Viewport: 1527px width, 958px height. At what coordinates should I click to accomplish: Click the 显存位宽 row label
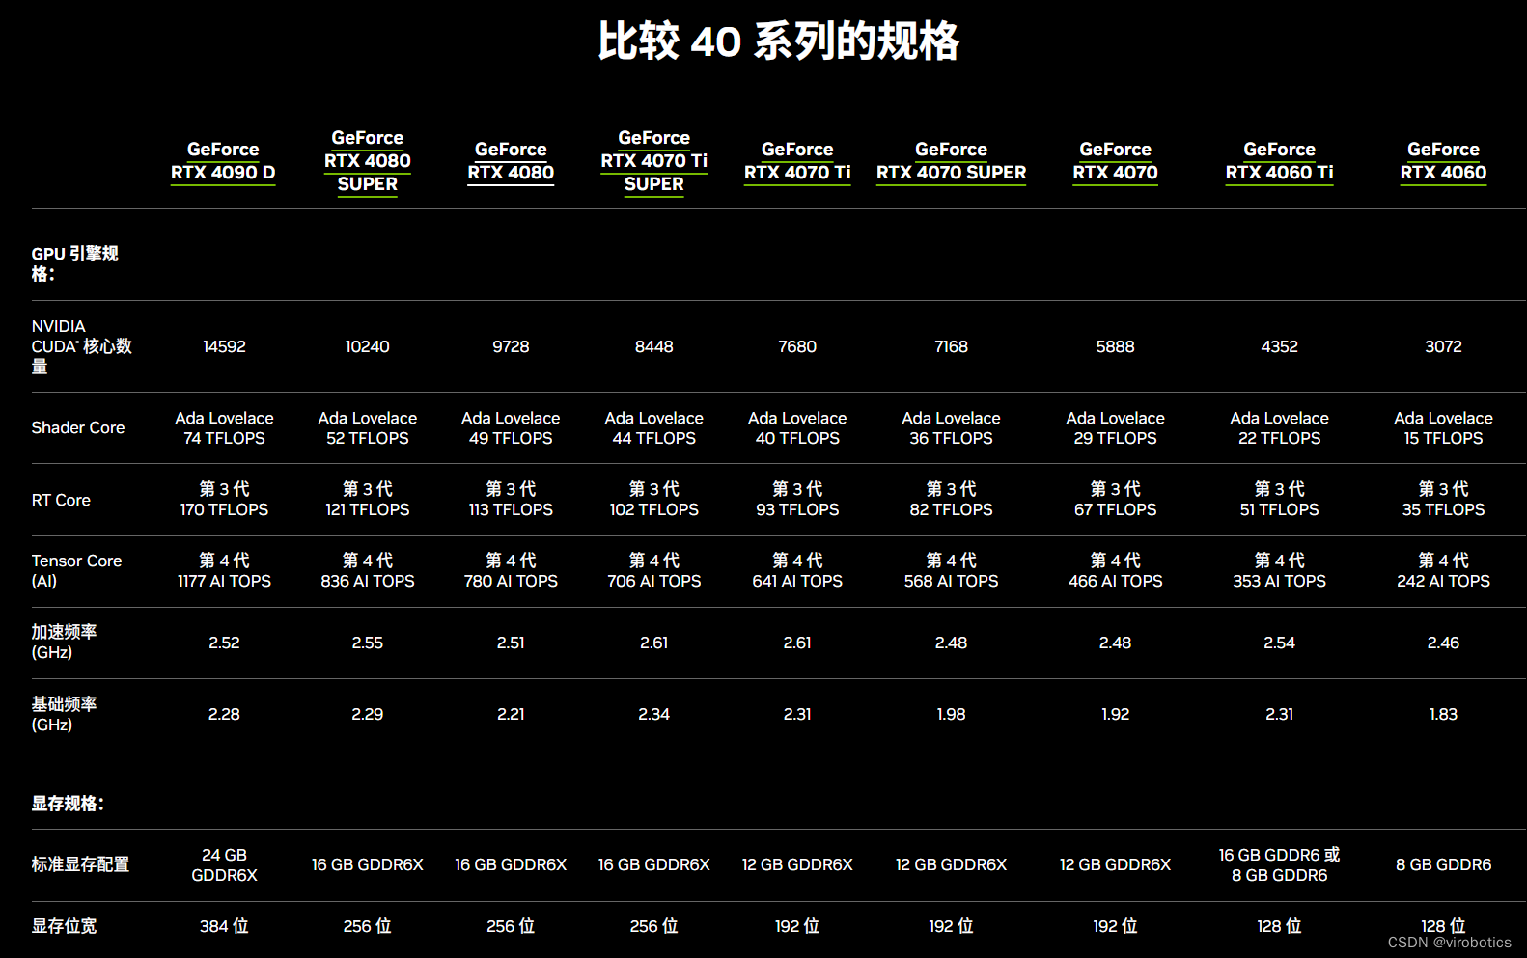(x=64, y=926)
